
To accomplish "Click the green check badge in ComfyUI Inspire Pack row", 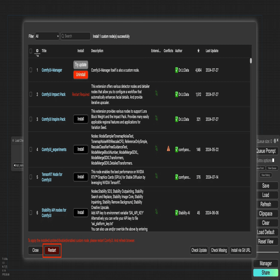I will [177, 119].
